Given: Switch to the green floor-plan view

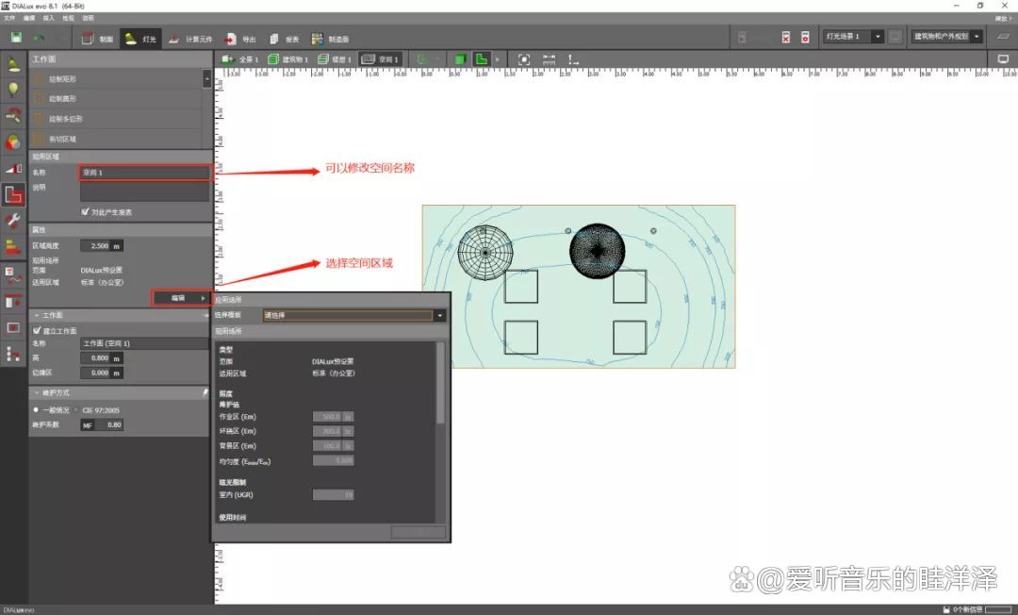Looking at the screenshot, I should coord(481,59).
